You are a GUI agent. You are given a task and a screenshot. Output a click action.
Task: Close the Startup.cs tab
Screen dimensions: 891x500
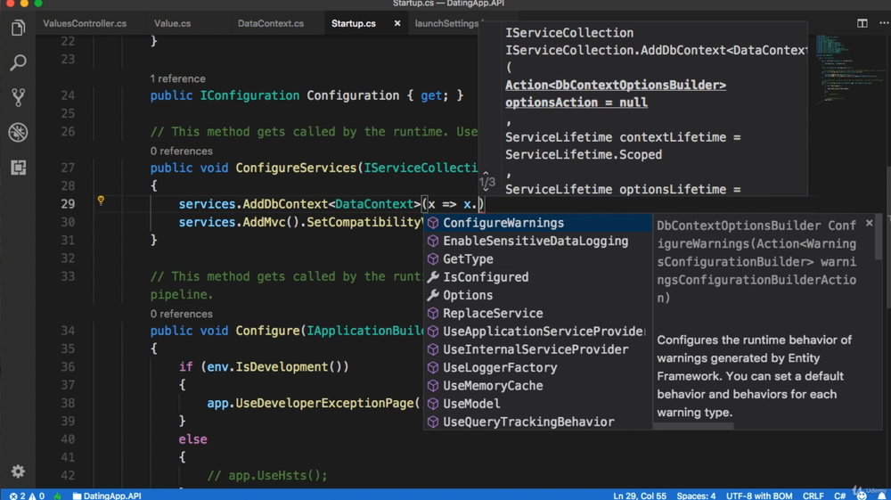[397, 23]
